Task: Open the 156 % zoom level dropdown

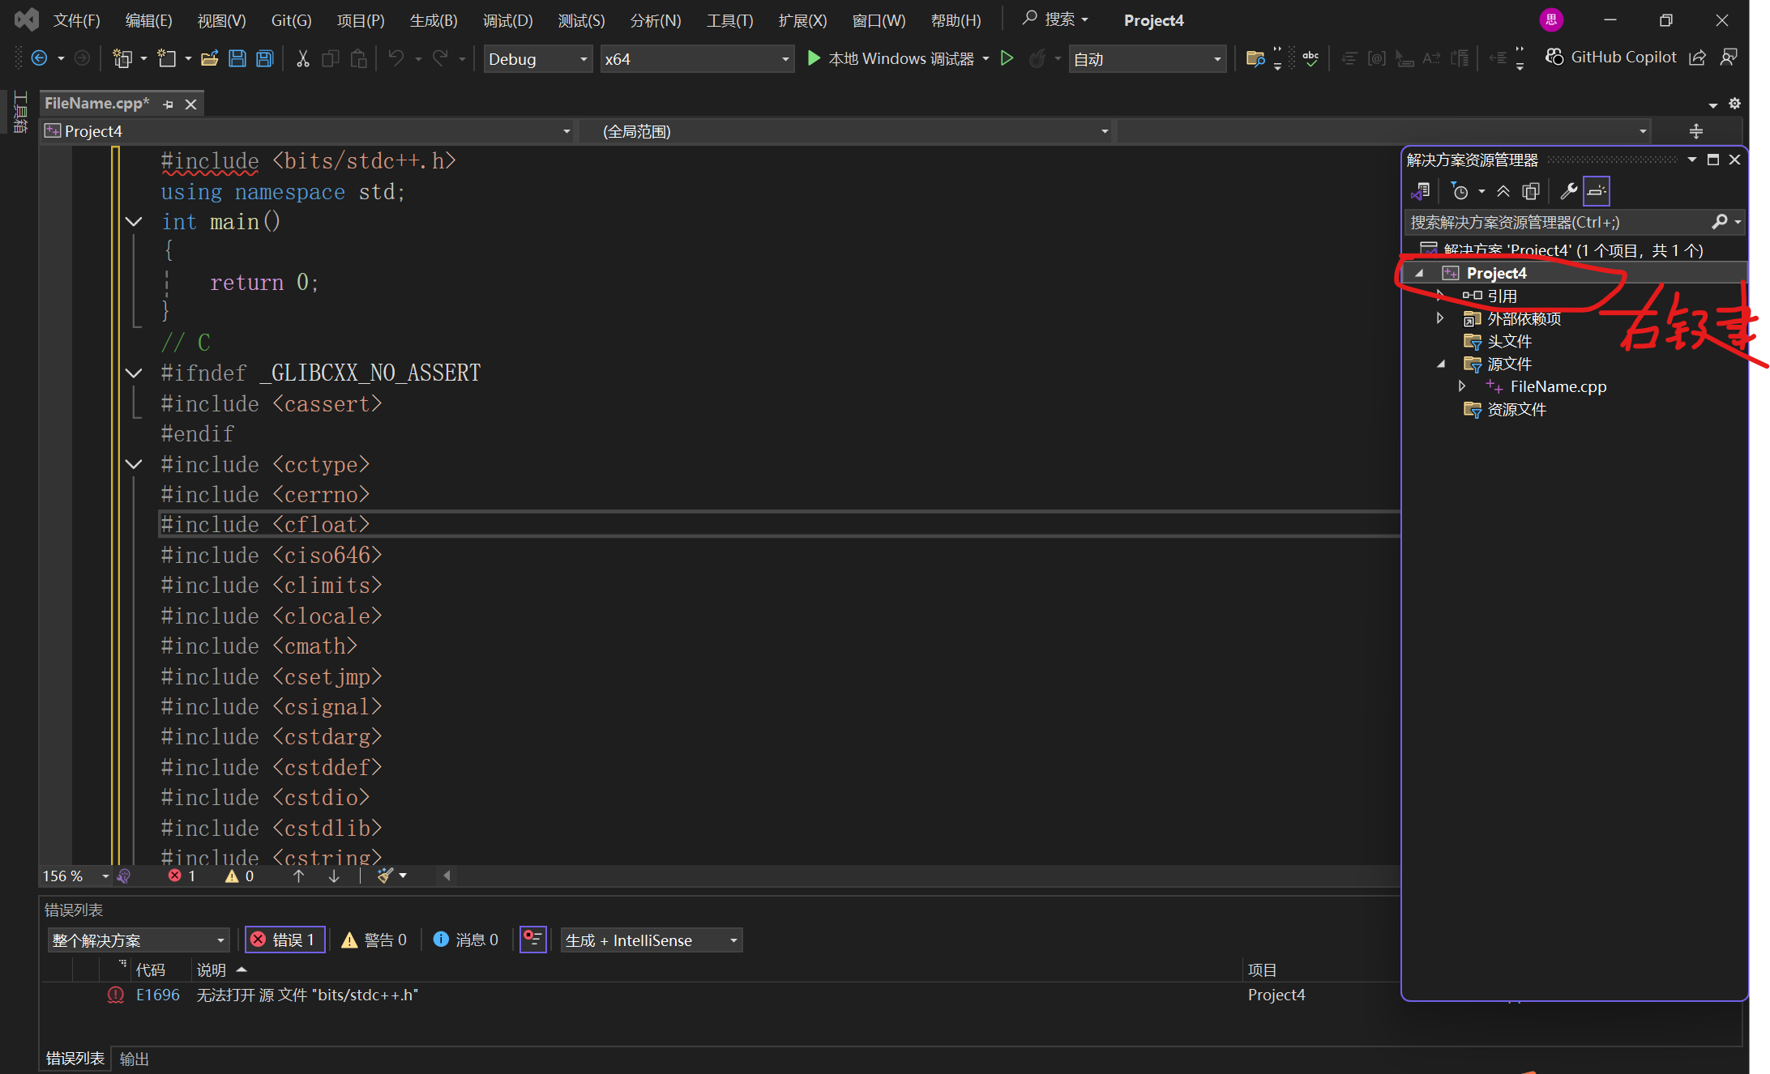Action: click(x=105, y=876)
